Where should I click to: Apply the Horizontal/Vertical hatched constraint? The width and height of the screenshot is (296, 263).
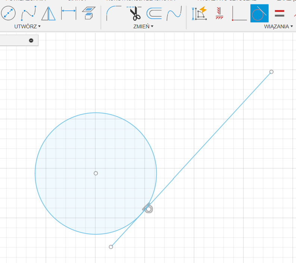pyautogui.click(x=219, y=14)
